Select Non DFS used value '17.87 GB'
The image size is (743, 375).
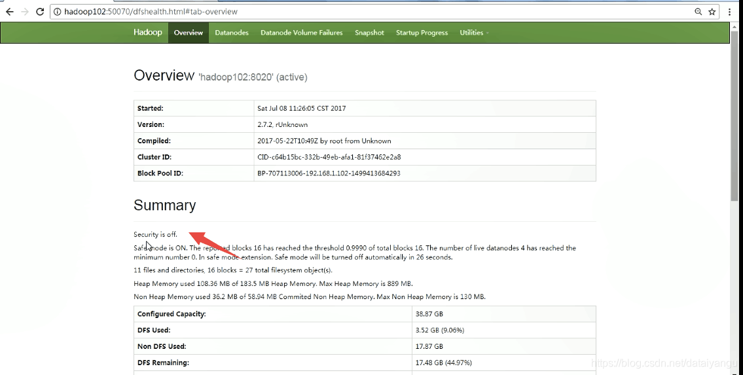pos(429,347)
